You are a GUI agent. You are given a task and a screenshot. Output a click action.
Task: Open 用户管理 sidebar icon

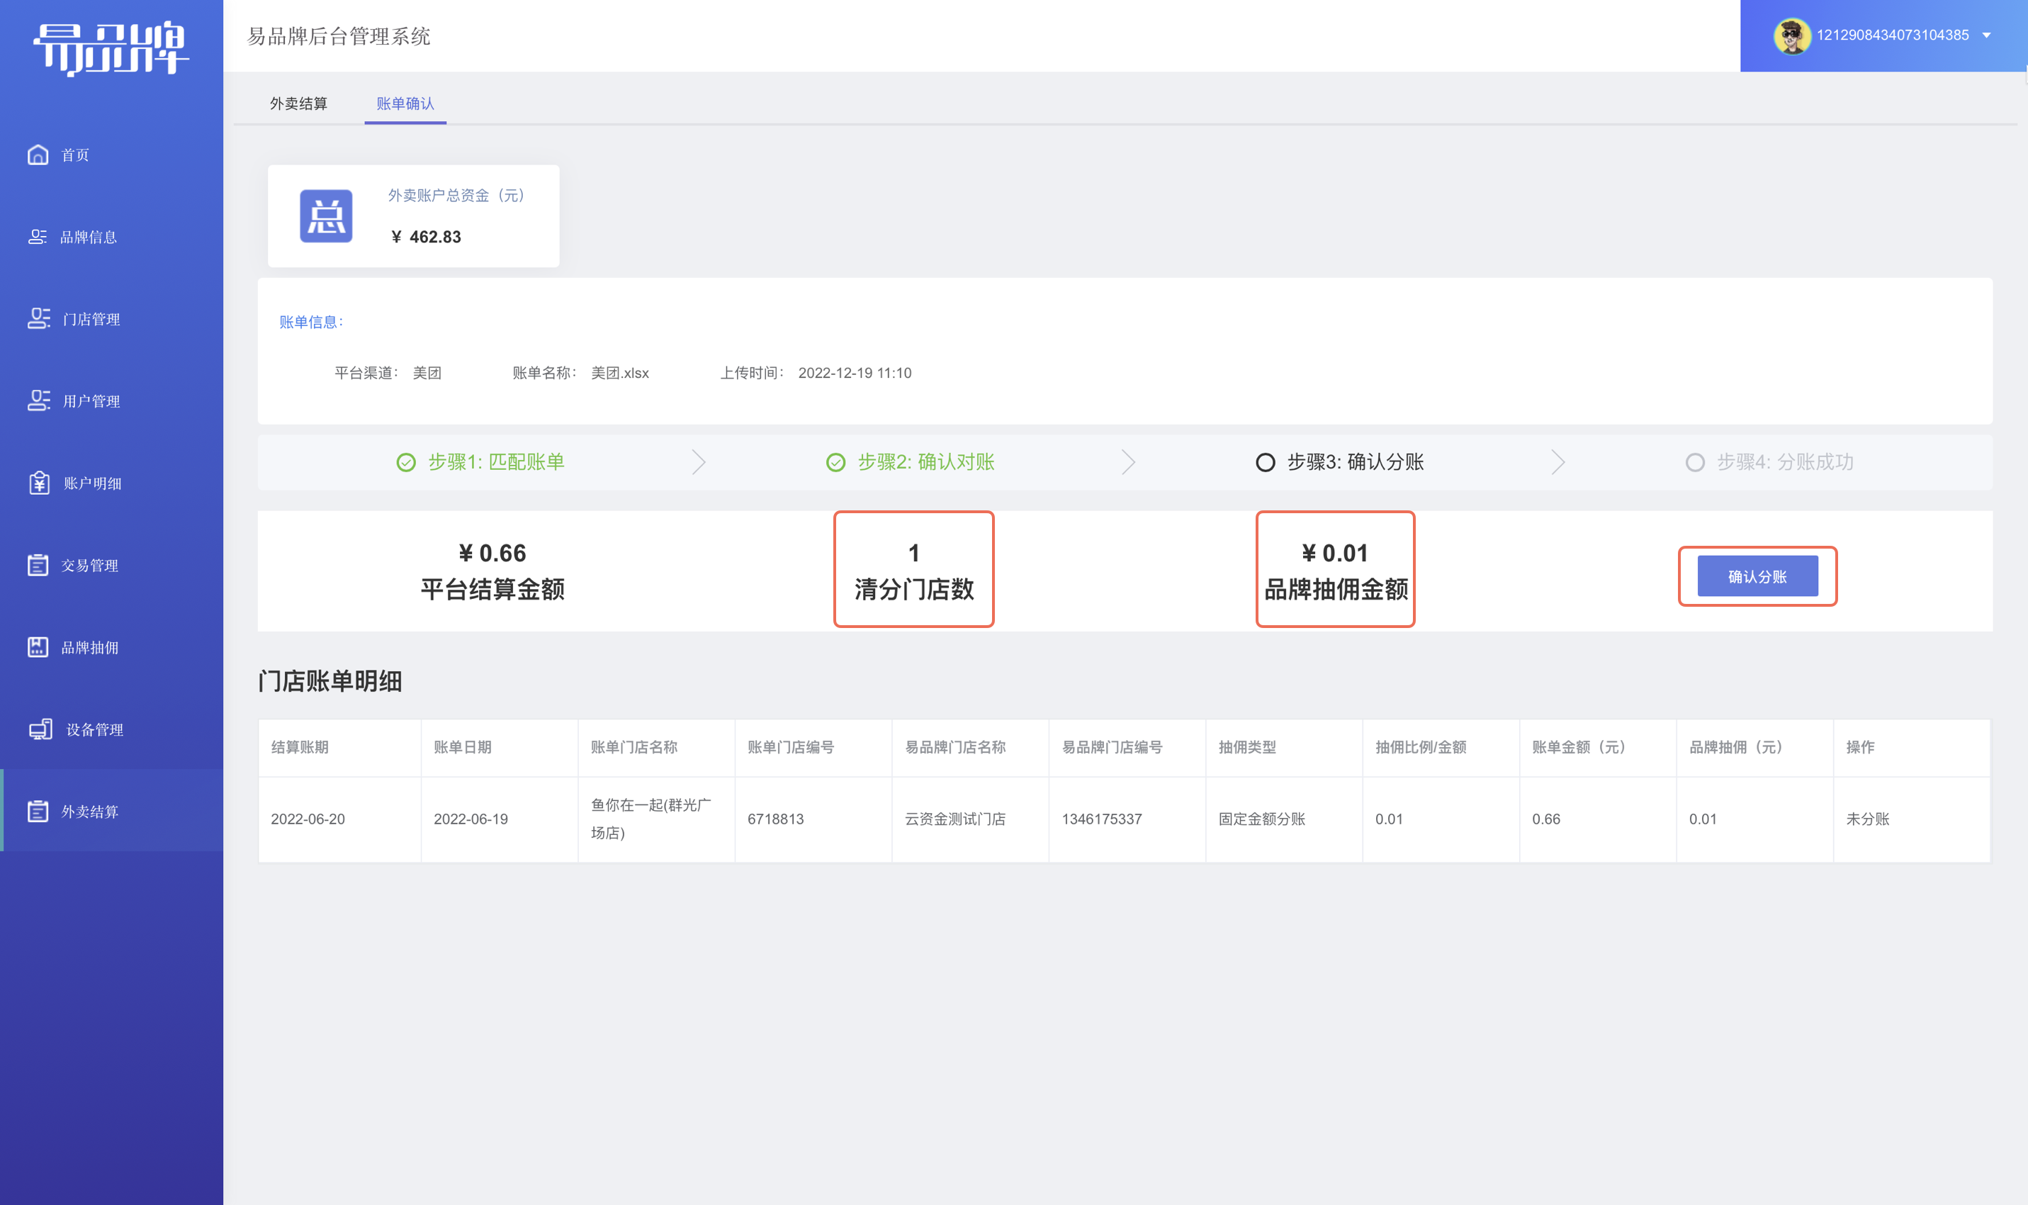coord(39,400)
